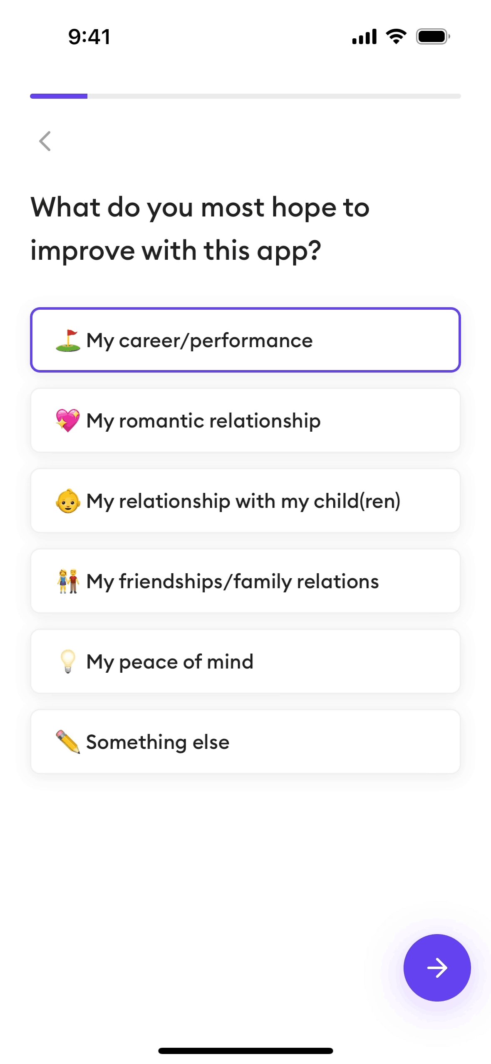Tap the light bulb emoji icon

click(x=68, y=661)
